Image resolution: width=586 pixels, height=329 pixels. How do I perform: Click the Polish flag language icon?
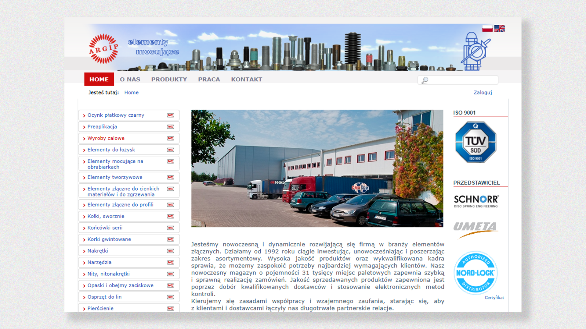pos(487,28)
